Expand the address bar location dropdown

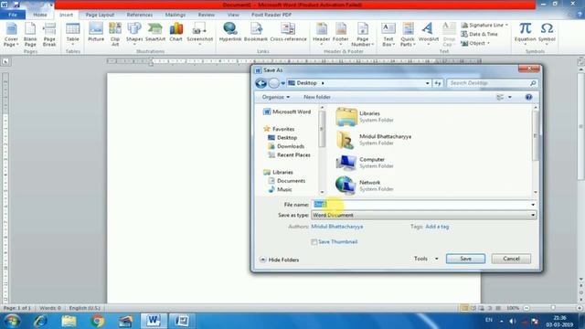pyautogui.click(x=428, y=83)
